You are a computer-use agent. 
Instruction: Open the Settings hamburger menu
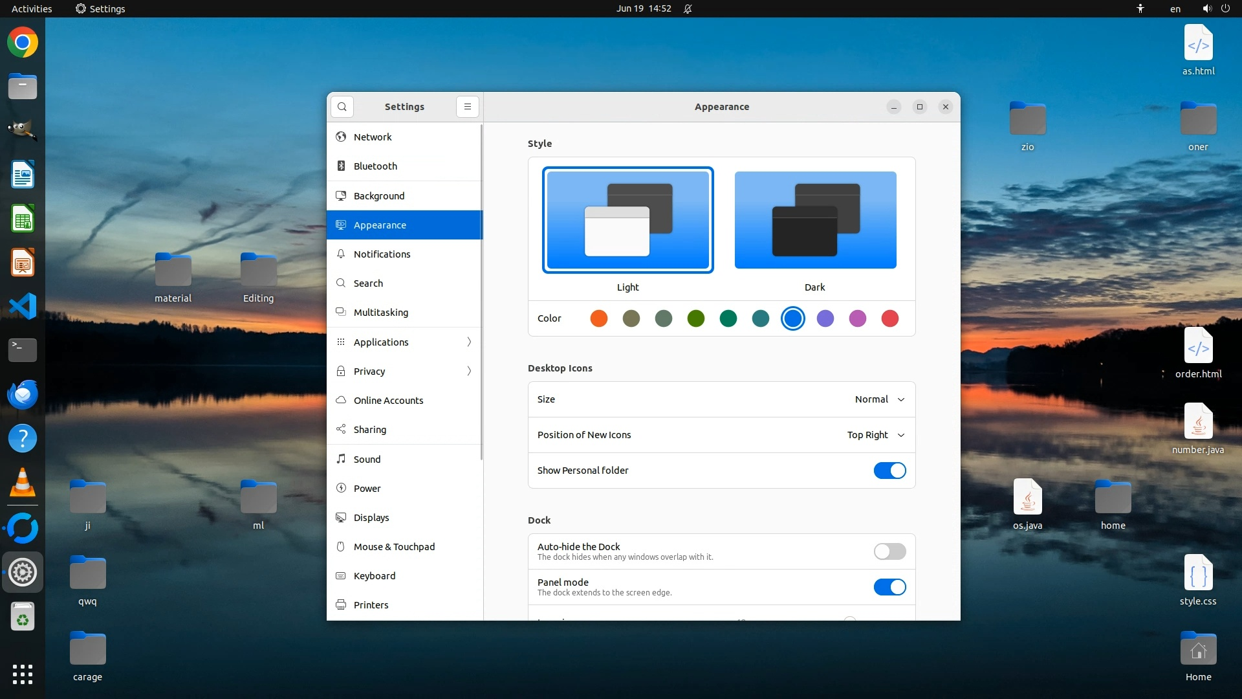pos(467,107)
